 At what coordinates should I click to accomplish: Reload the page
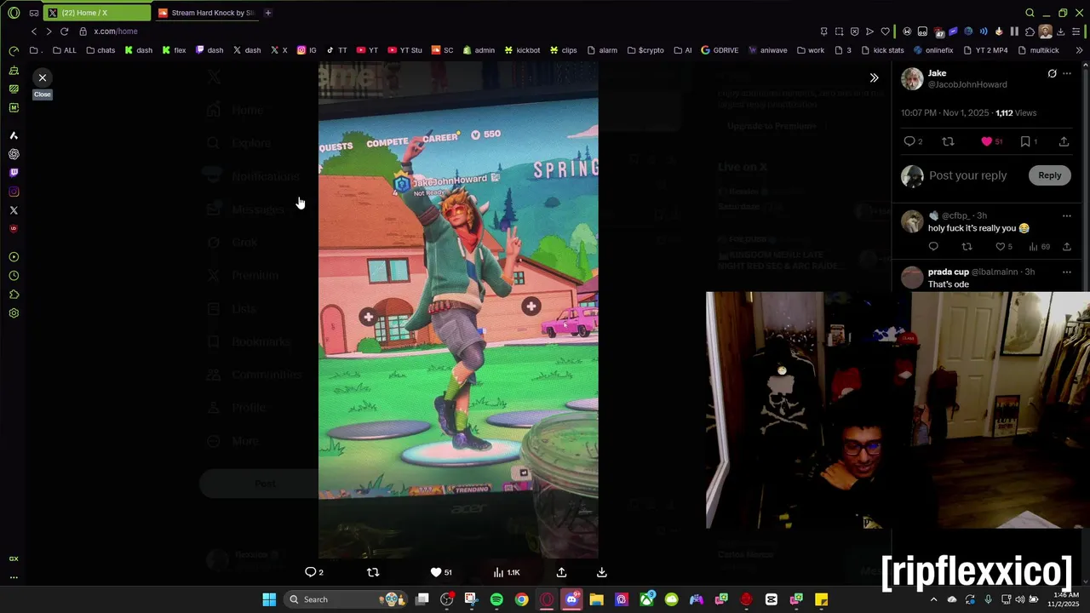(64, 32)
